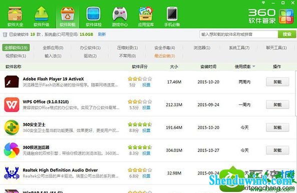Select the 安全杀毒(4) category
The width and height of the screenshot is (297, 193).
(165, 48)
